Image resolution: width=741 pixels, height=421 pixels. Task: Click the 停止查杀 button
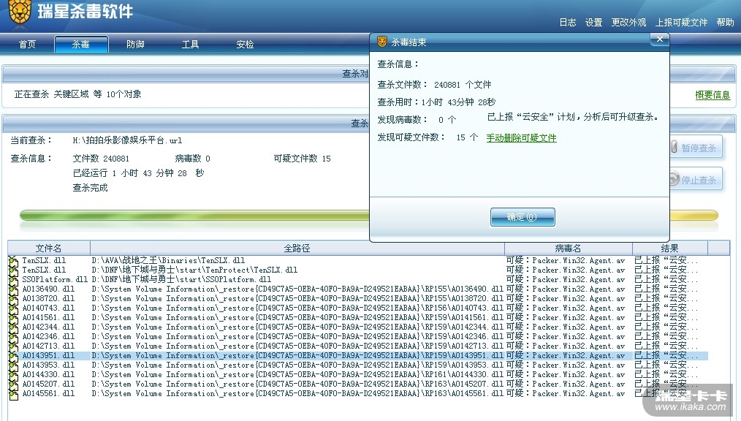coord(696,180)
